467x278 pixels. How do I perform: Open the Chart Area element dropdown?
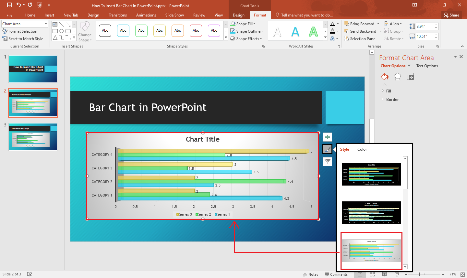[46, 24]
